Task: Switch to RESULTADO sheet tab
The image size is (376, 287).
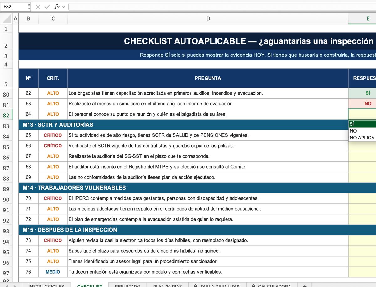Action: click(128, 284)
